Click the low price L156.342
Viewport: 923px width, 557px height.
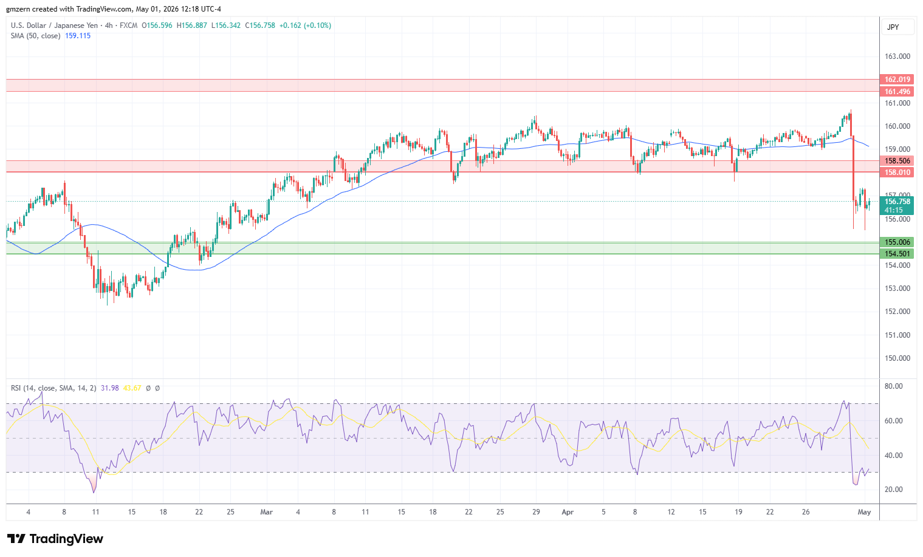[226, 26]
